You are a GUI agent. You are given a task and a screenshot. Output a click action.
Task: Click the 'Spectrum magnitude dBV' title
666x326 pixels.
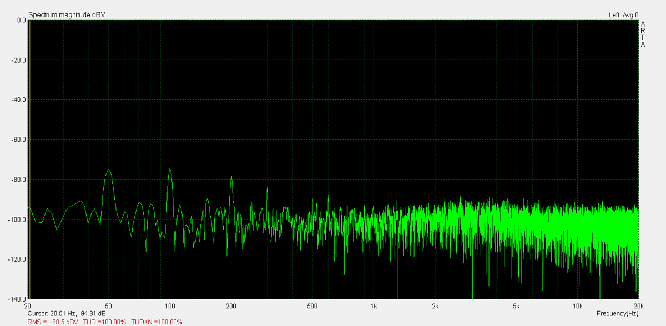coord(67,15)
